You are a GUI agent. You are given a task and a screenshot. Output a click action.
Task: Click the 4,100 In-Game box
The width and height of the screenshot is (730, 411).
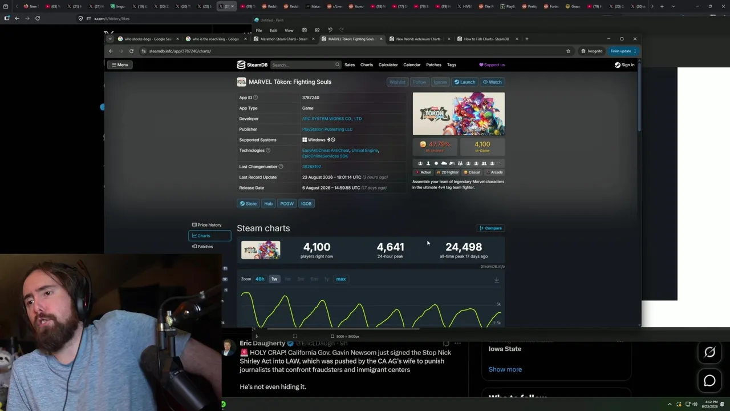(482, 147)
